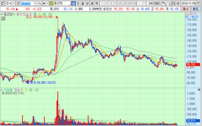Viewport: 202px width, 126px height.
Task: Click the leftmost chart layout icon
Action: (x=3, y=3)
